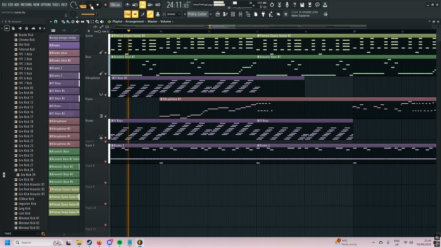The width and height of the screenshot is (441, 248).
Task: Click the Tempo tapper hammer icon
Action: click(271, 14)
